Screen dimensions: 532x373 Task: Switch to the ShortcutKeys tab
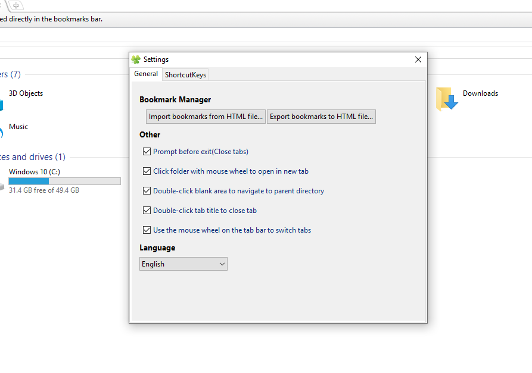185,75
